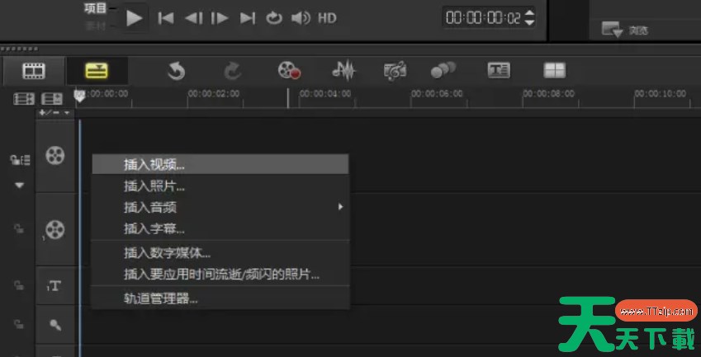
Task: Toggle ripple lock on Overlay track
Action: pos(19,229)
